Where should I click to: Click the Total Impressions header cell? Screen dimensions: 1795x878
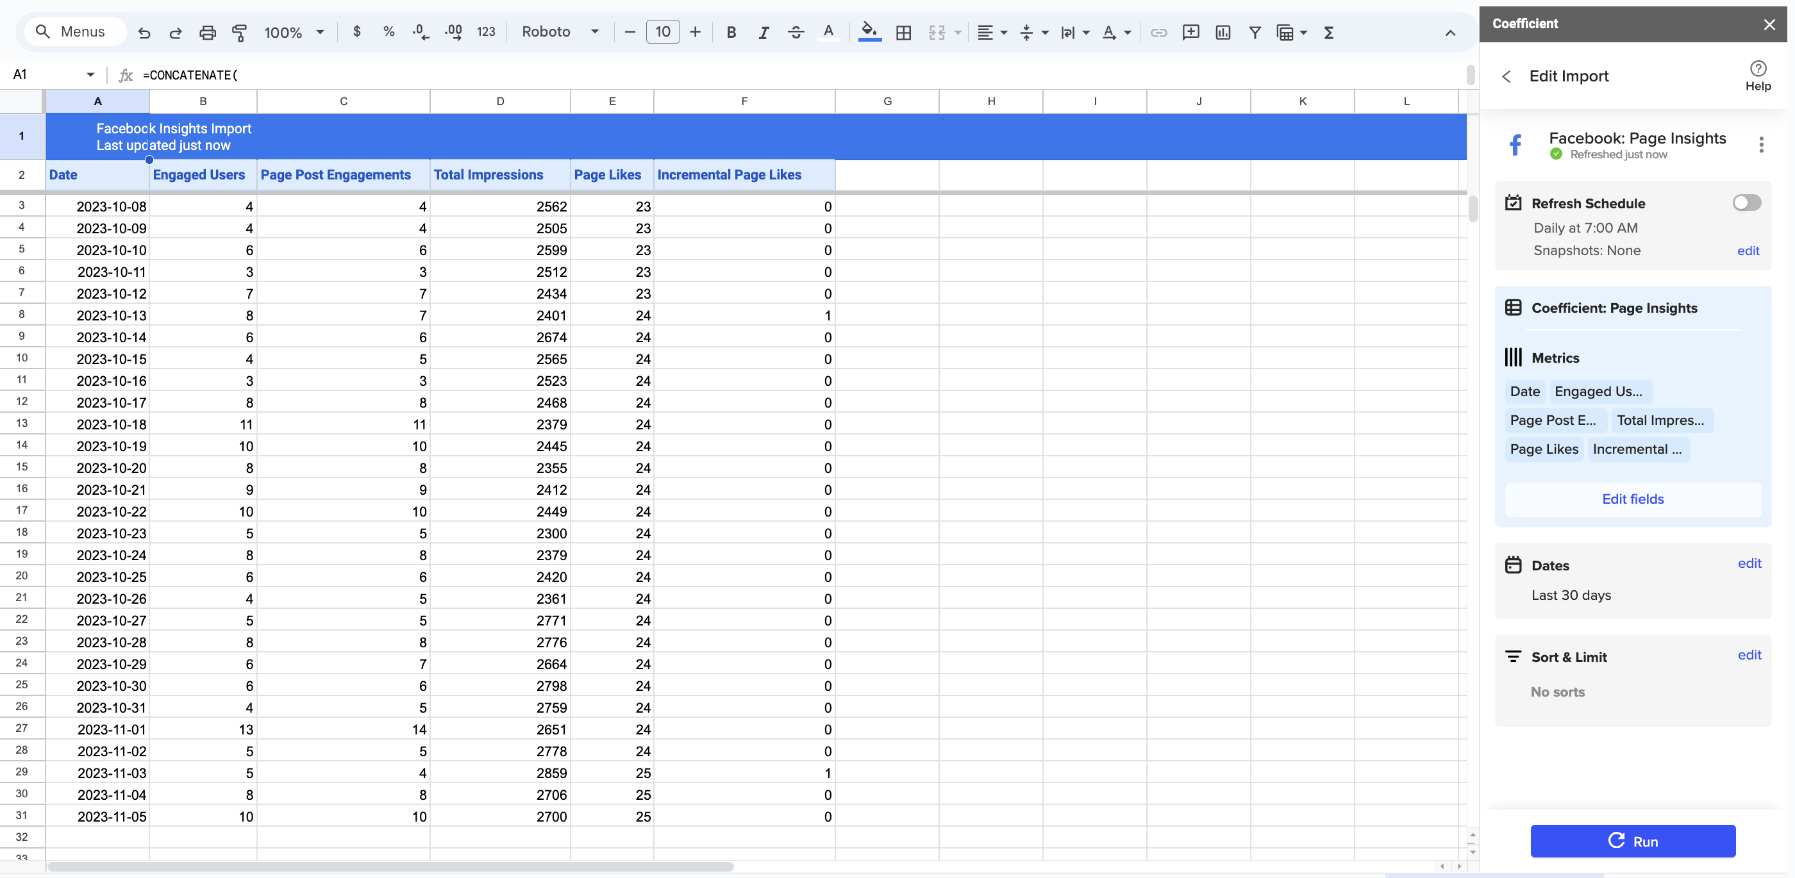point(500,175)
